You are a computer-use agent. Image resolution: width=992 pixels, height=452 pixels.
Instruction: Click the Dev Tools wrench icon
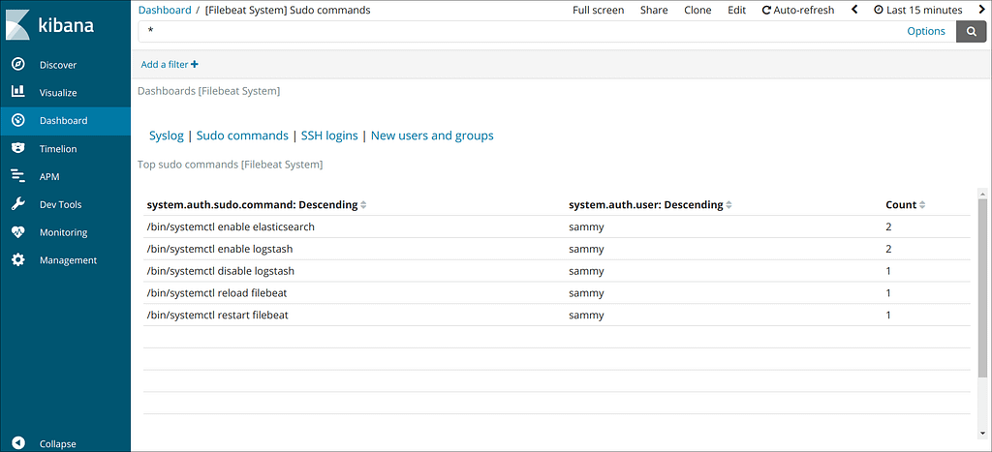click(18, 204)
